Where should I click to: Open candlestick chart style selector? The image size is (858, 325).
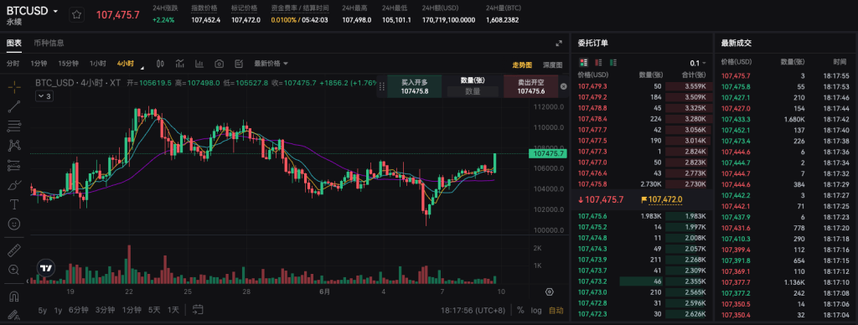pyautogui.click(x=160, y=64)
